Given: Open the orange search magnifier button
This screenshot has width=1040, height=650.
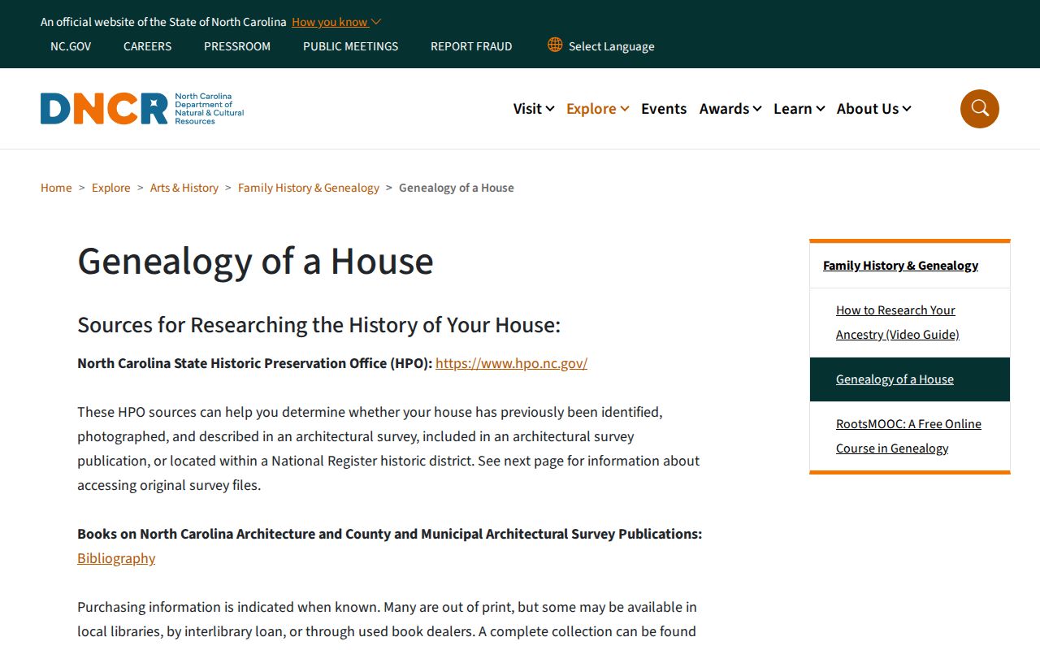Looking at the screenshot, I should pyautogui.click(x=979, y=109).
